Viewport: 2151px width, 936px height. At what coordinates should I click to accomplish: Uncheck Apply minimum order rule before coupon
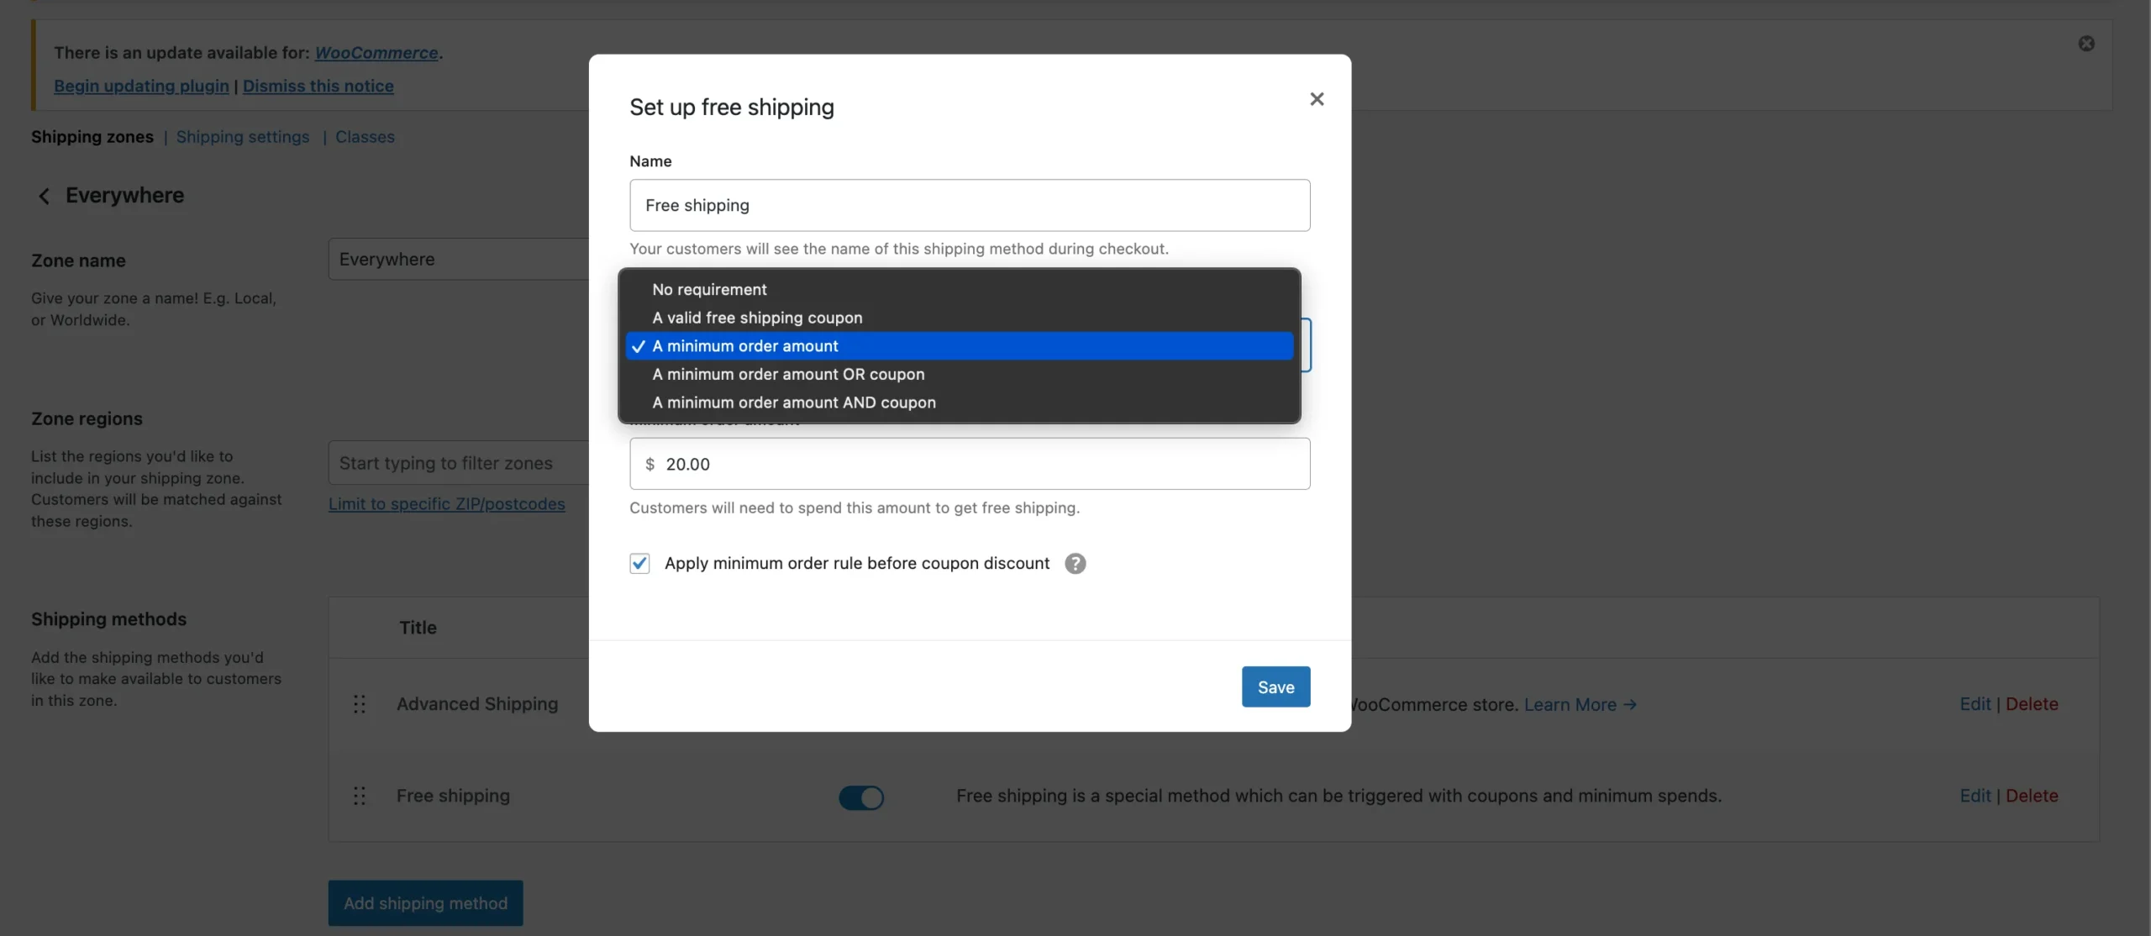(x=639, y=564)
